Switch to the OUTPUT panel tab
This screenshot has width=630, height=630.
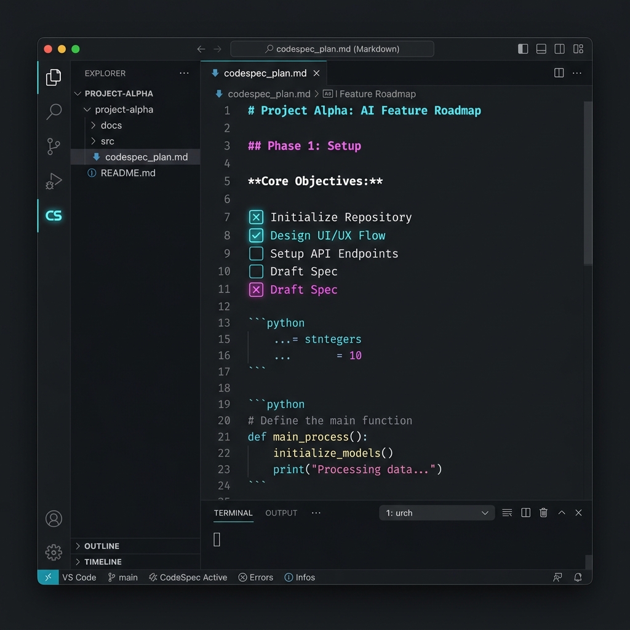coord(281,513)
